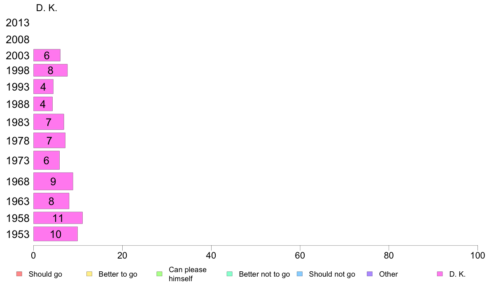Click the red Should go legend swatch
This screenshot has height=303, width=489.
pos(19,274)
